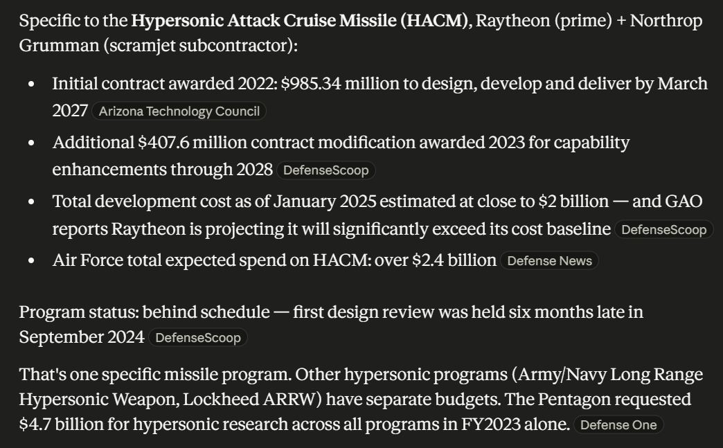Open the Defense One citation chip
The height and width of the screenshot is (448, 723).
[618, 424]
